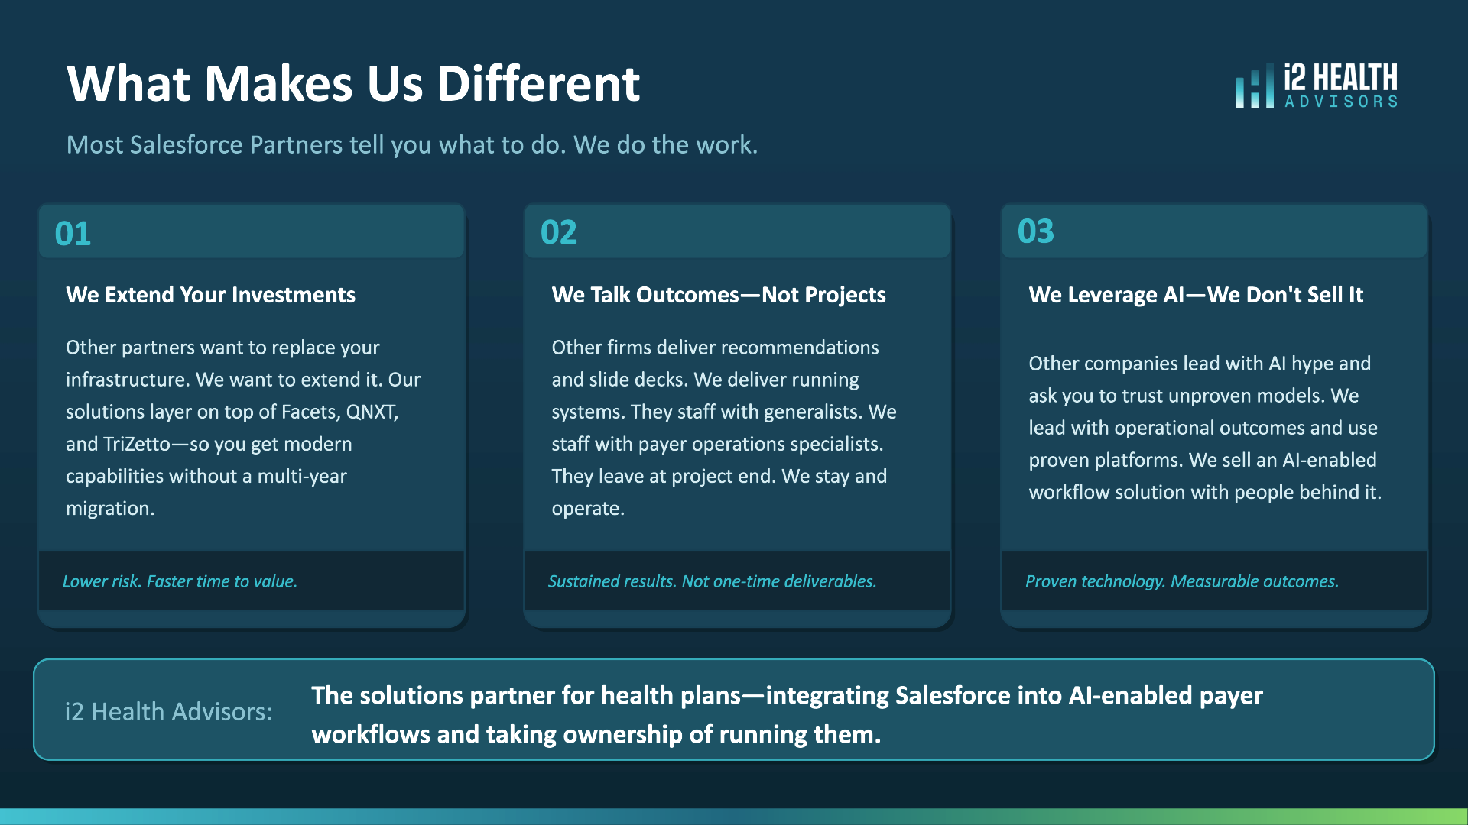Click the "i2 HEALTH" logo wordmark

tap(1340, 78)
